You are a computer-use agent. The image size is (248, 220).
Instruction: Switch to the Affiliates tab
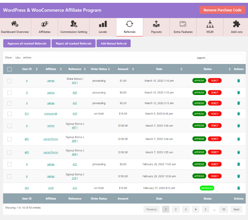coord(45,27)
